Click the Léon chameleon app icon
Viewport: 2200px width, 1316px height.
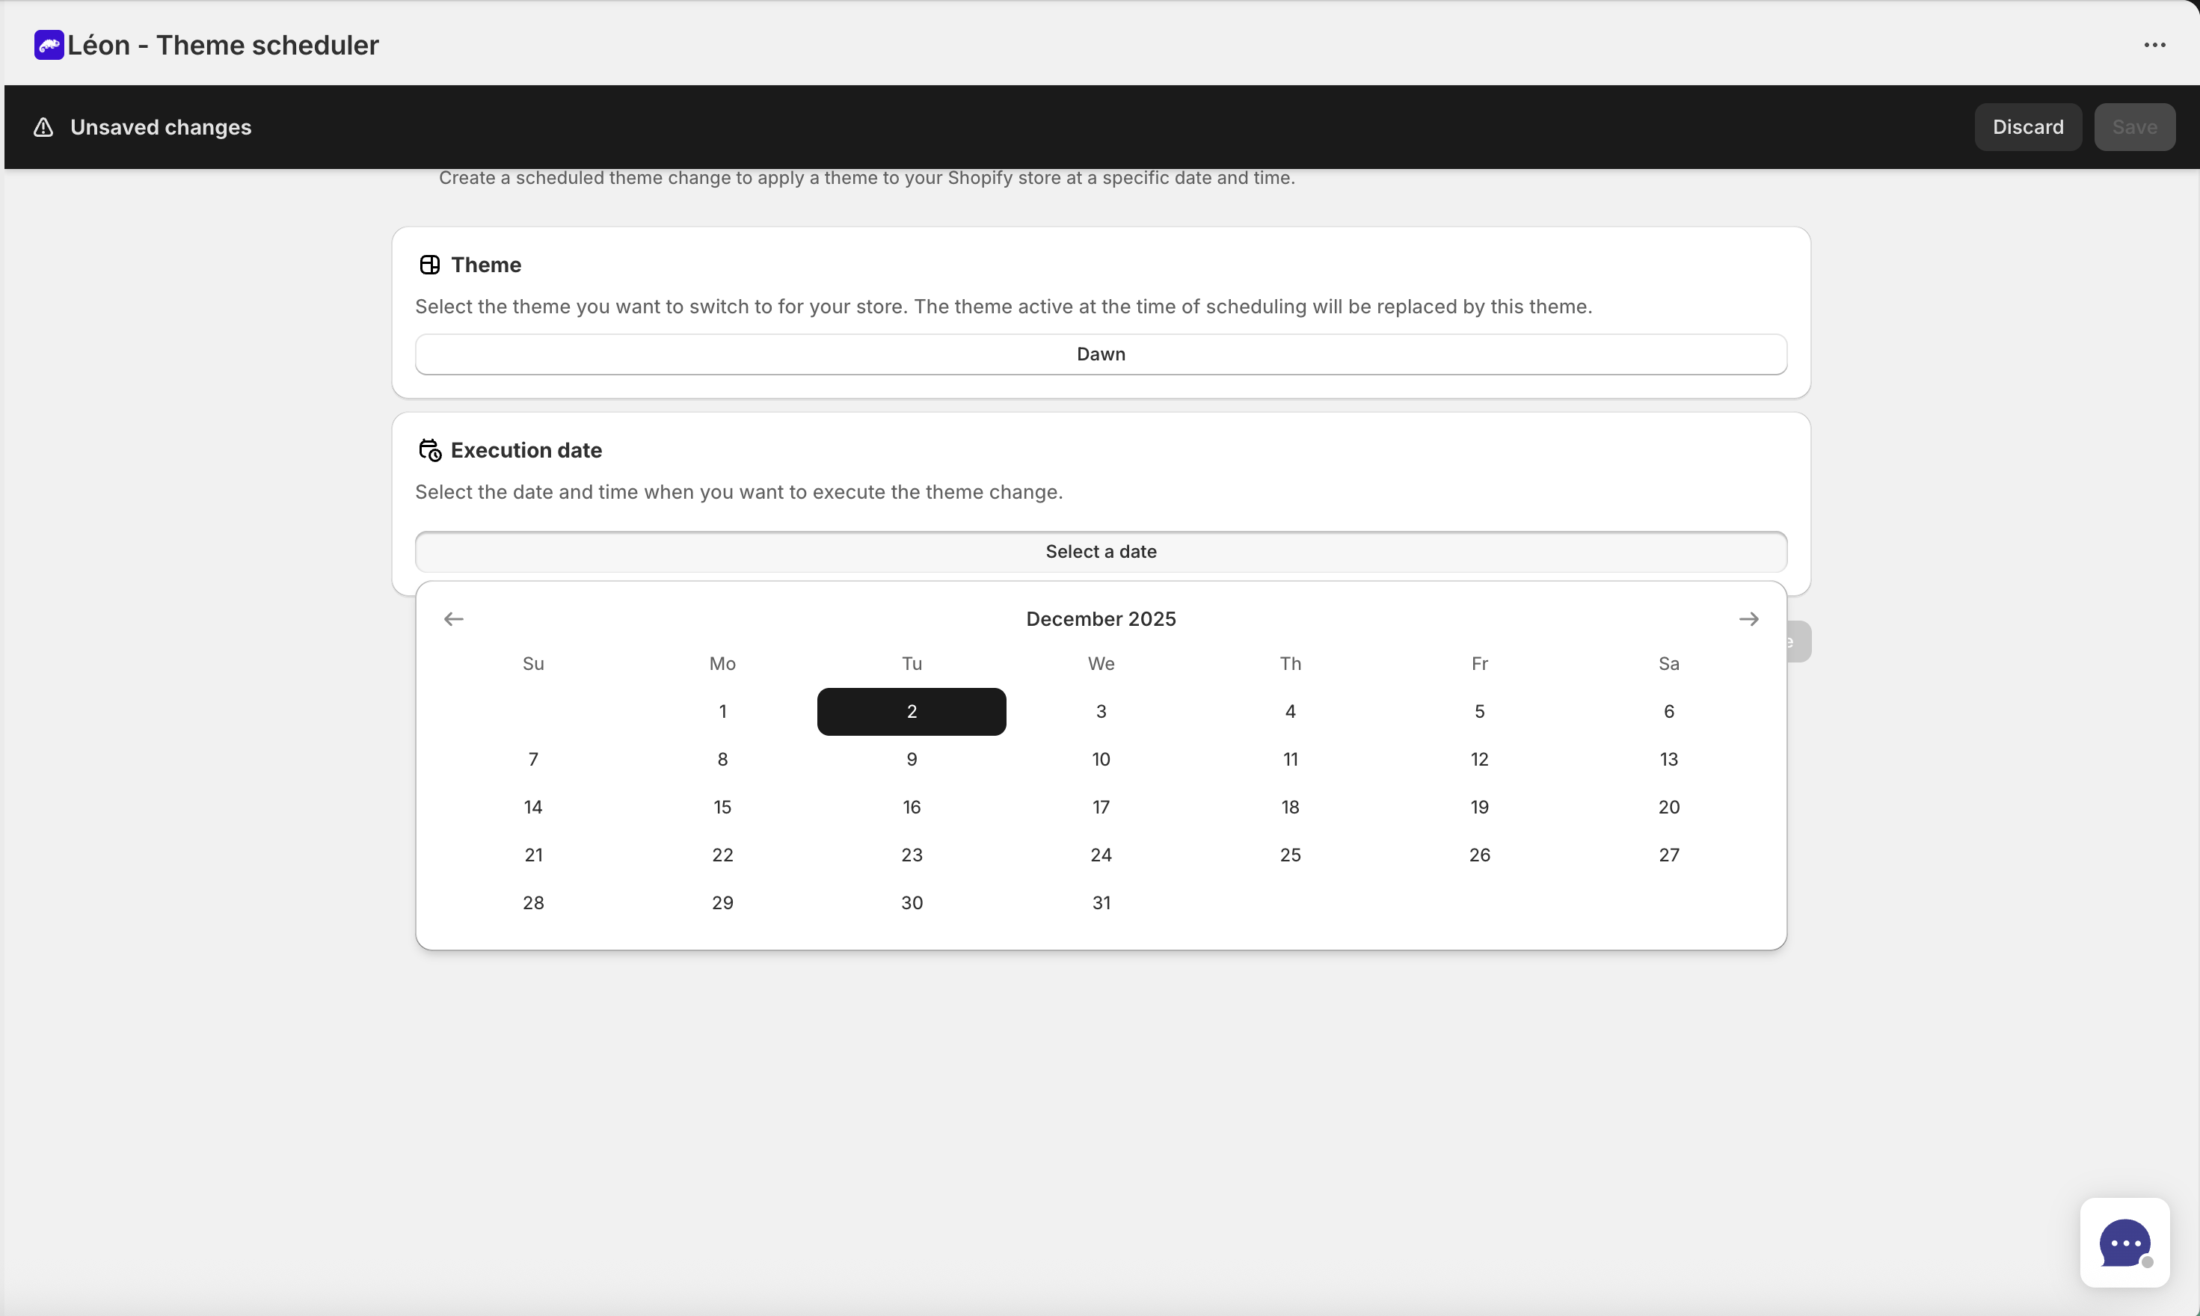tap(49, 44)
